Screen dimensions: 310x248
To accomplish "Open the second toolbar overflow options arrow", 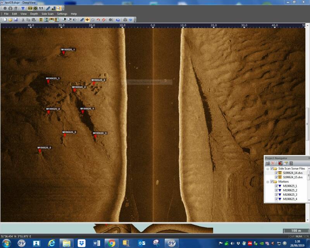I will [x=135, y=20].
